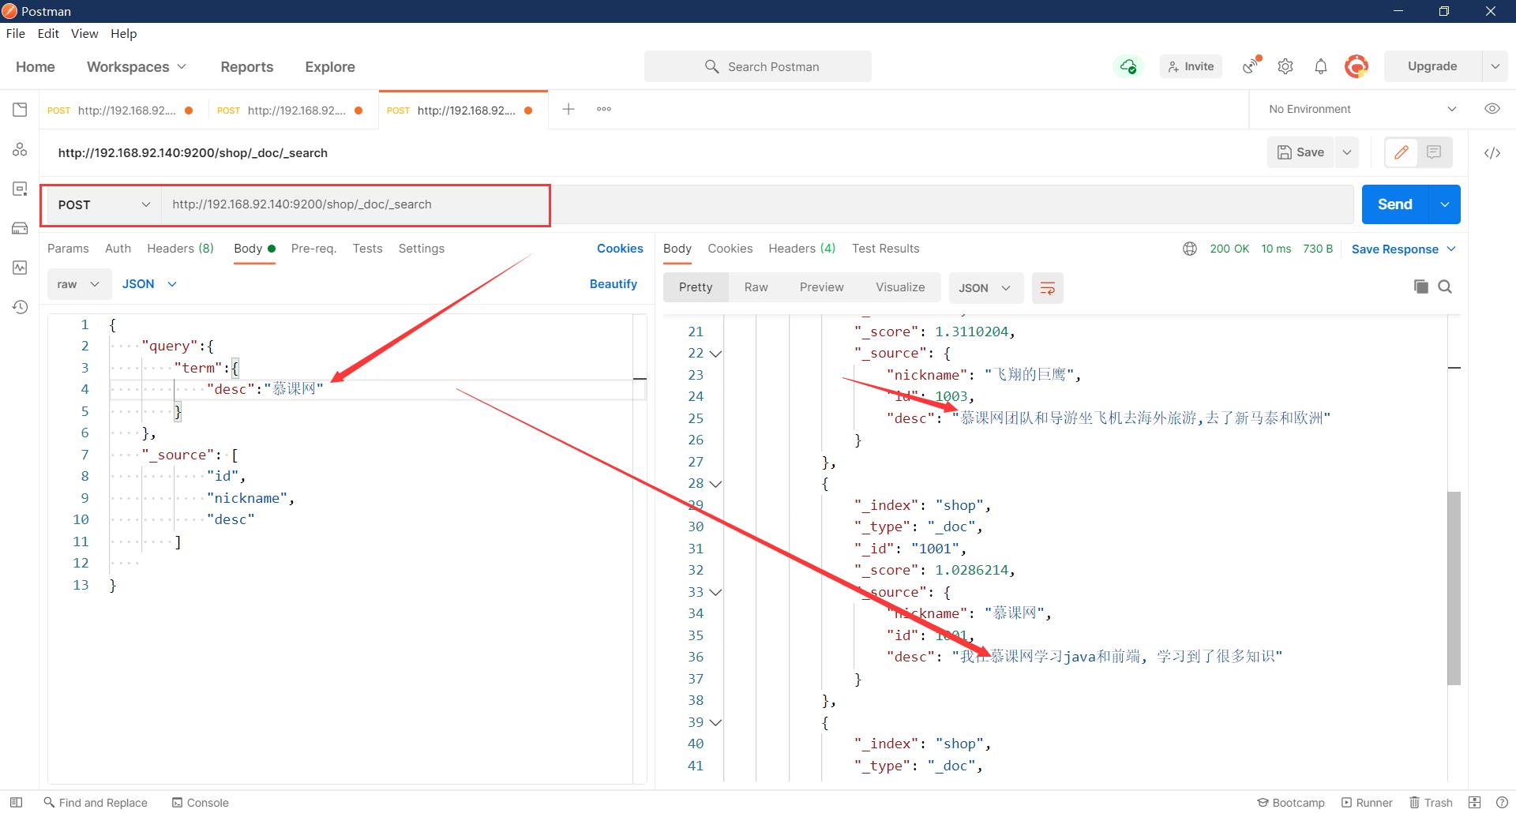Expand the Save options arrow
The height and width of the screenshot is (813, 1516).
coord(1347,152)
